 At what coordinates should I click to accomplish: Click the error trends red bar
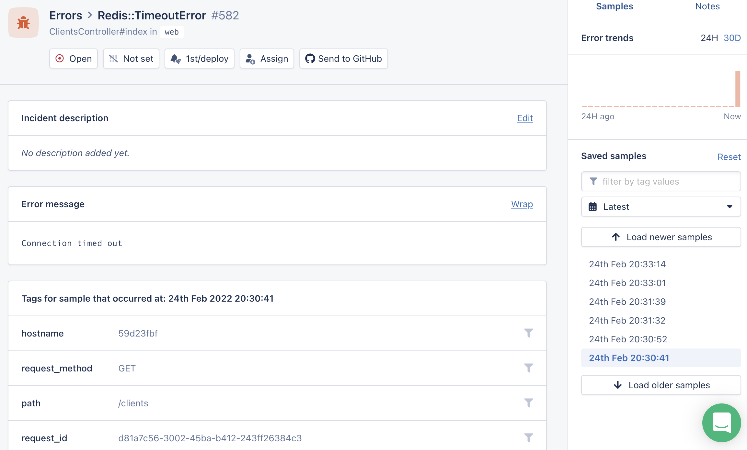coord(738,89)
